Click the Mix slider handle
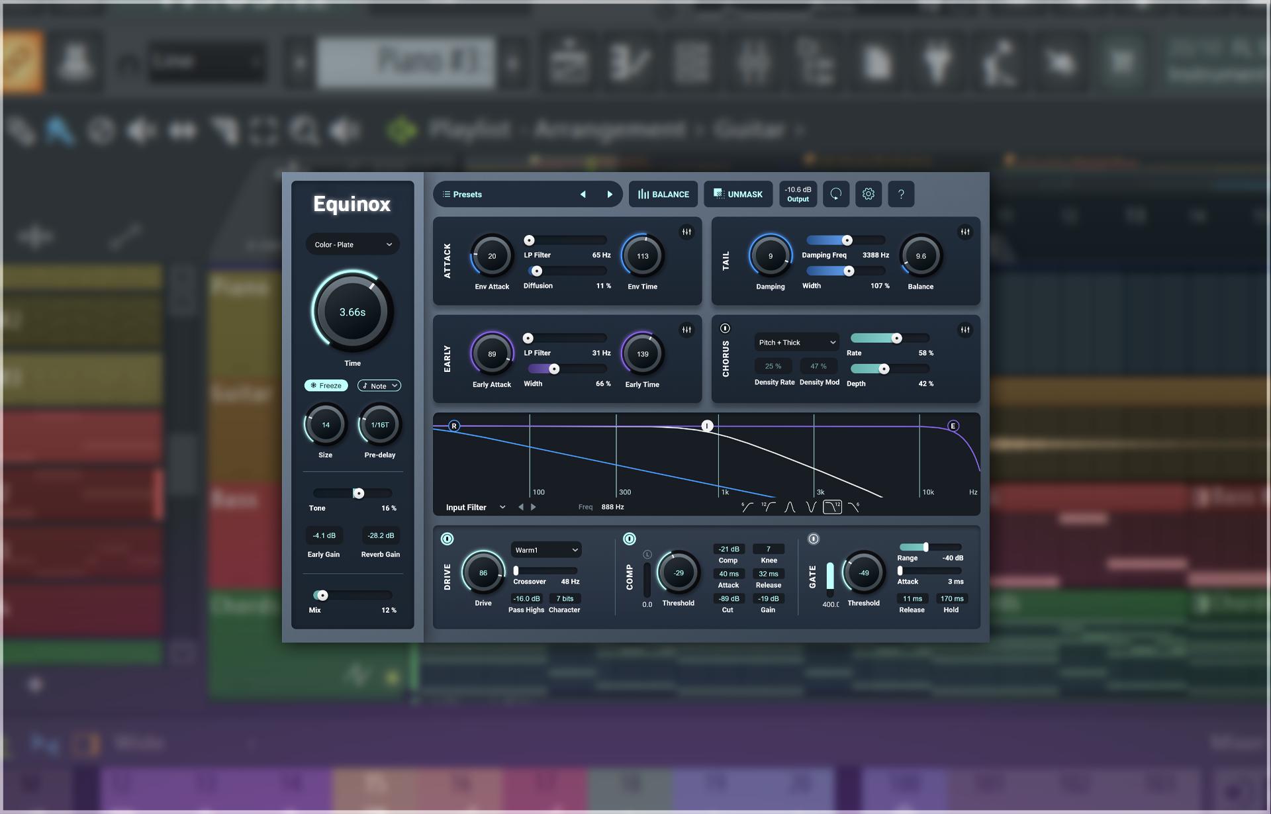This screenshot has width=1271, height=814. 322,595
